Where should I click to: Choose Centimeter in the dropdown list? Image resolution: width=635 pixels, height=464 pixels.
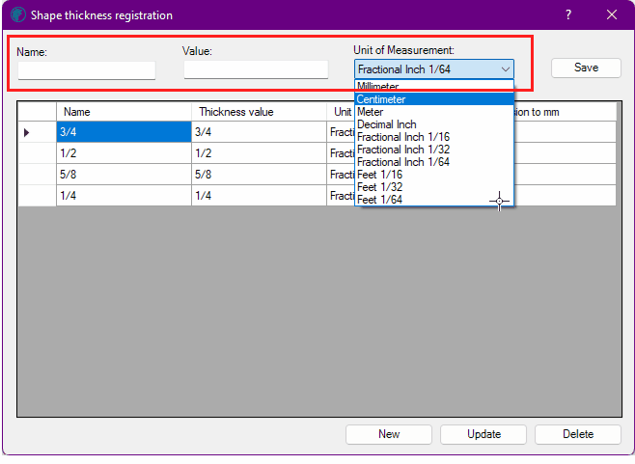[434, 99]
